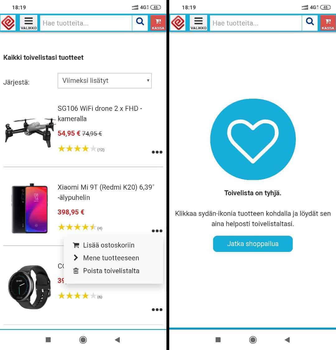Open the Xiaomi Mi 9T product title

click(x=106, y=192)
